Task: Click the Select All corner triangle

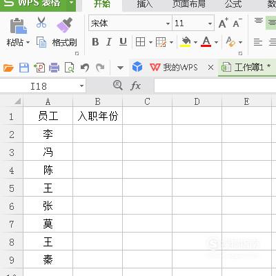Action: tap(17, 101)
